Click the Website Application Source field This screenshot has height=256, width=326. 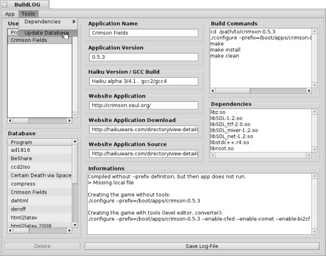pos(143,154)
